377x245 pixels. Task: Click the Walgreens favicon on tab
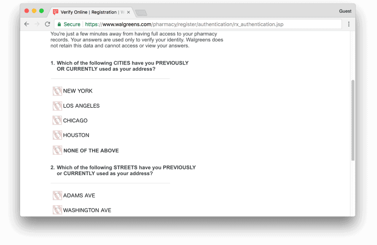tap(55, 12)
